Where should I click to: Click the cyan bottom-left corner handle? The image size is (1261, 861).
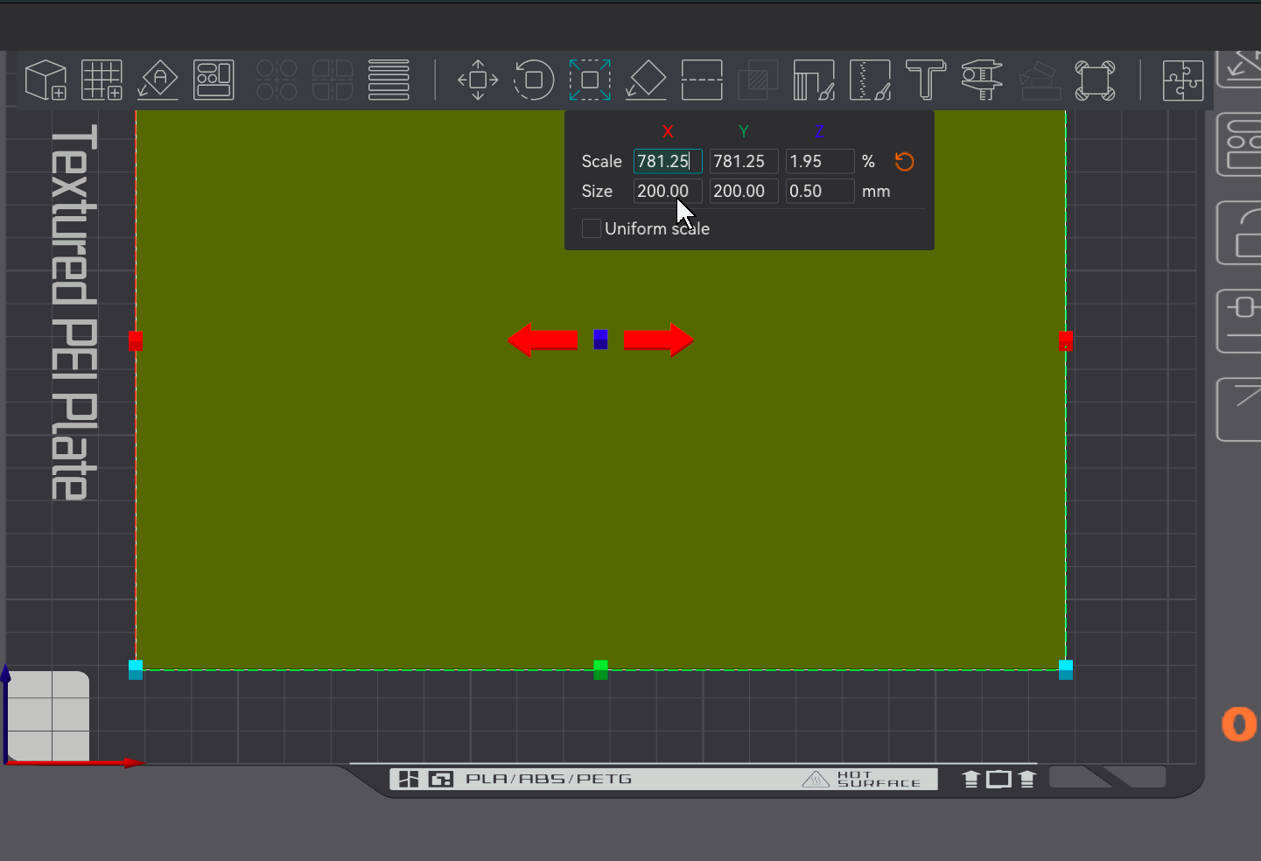click(136, 669)
